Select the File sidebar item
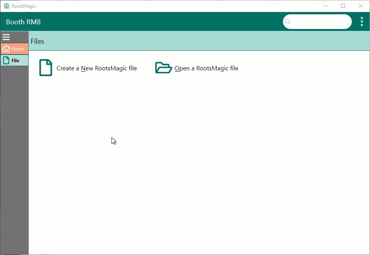Viewport: 370px width, 255px height. click(14, 60)
